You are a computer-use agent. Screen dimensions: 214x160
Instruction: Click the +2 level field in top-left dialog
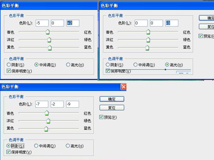73,23
